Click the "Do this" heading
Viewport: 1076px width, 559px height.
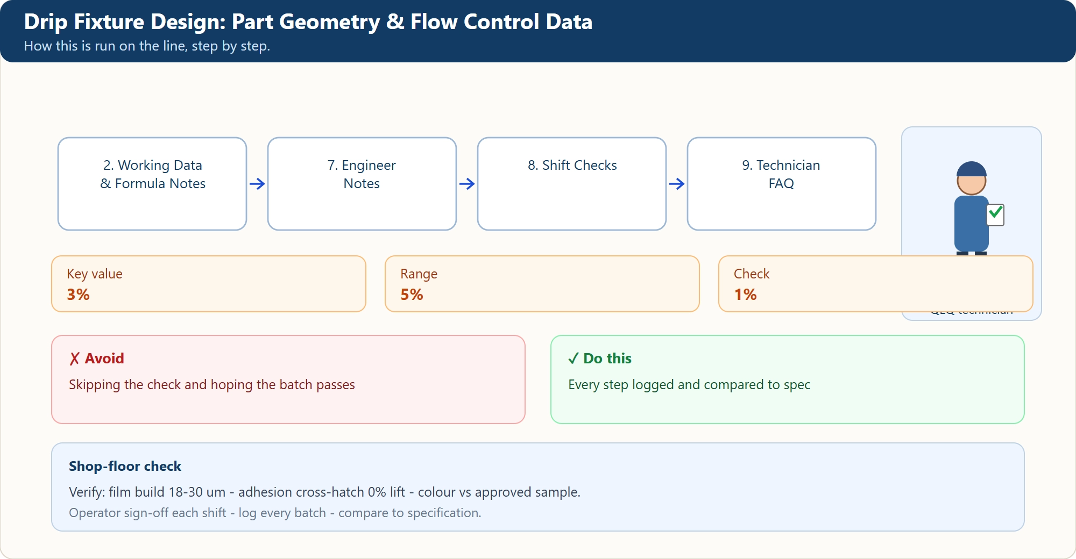[x=607, y=359]
